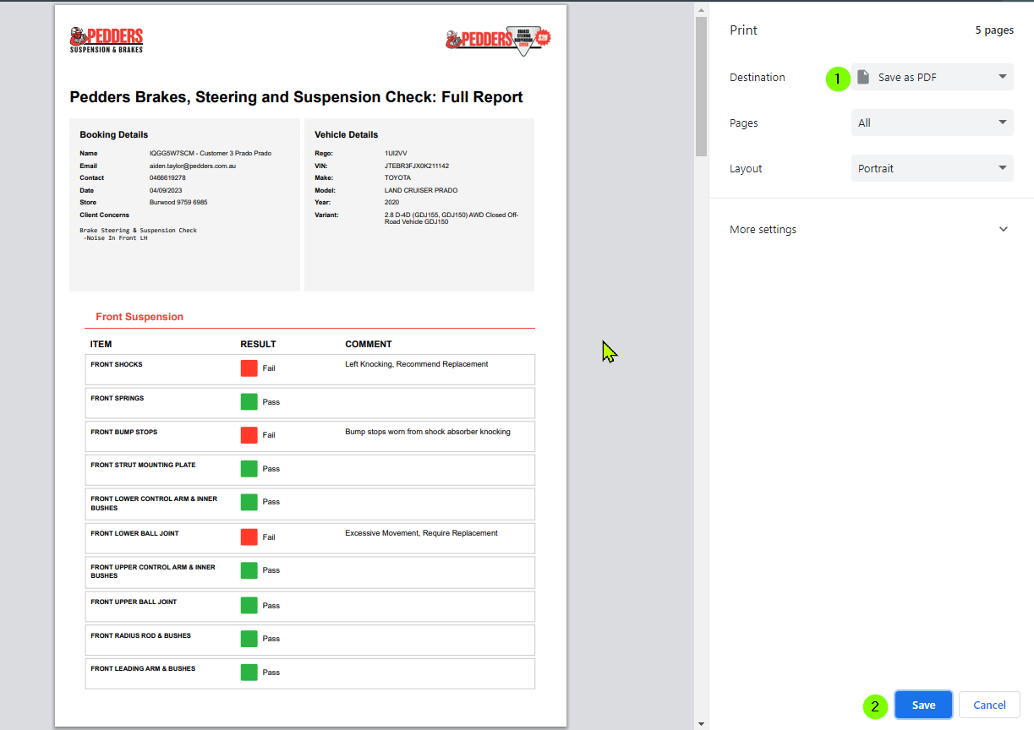Image resolution: width=1034 pixels, height=730 pixels.
Task: Open the Destination dropdown showing Save as PDF
Action: point(932,77)
